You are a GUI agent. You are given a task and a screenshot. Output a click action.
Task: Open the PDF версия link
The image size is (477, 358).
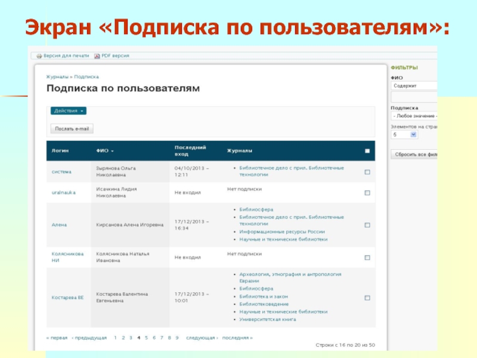pyautogui.click(x=115, y=55)
